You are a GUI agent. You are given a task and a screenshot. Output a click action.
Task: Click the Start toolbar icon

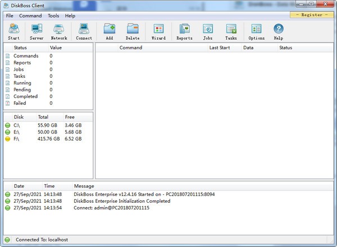click(14, 31)
